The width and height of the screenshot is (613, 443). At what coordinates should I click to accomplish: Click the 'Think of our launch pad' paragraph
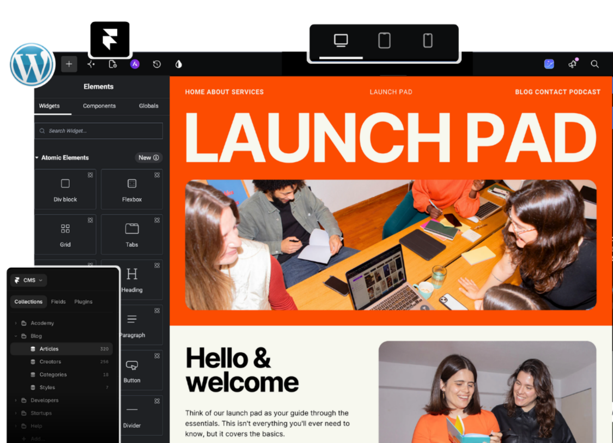[268, 423]
